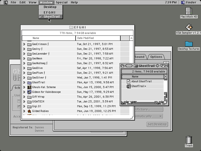201x151 pixels.
Task: Expand the GeoSilver folder triangle
Action: (x=24, y=78)
